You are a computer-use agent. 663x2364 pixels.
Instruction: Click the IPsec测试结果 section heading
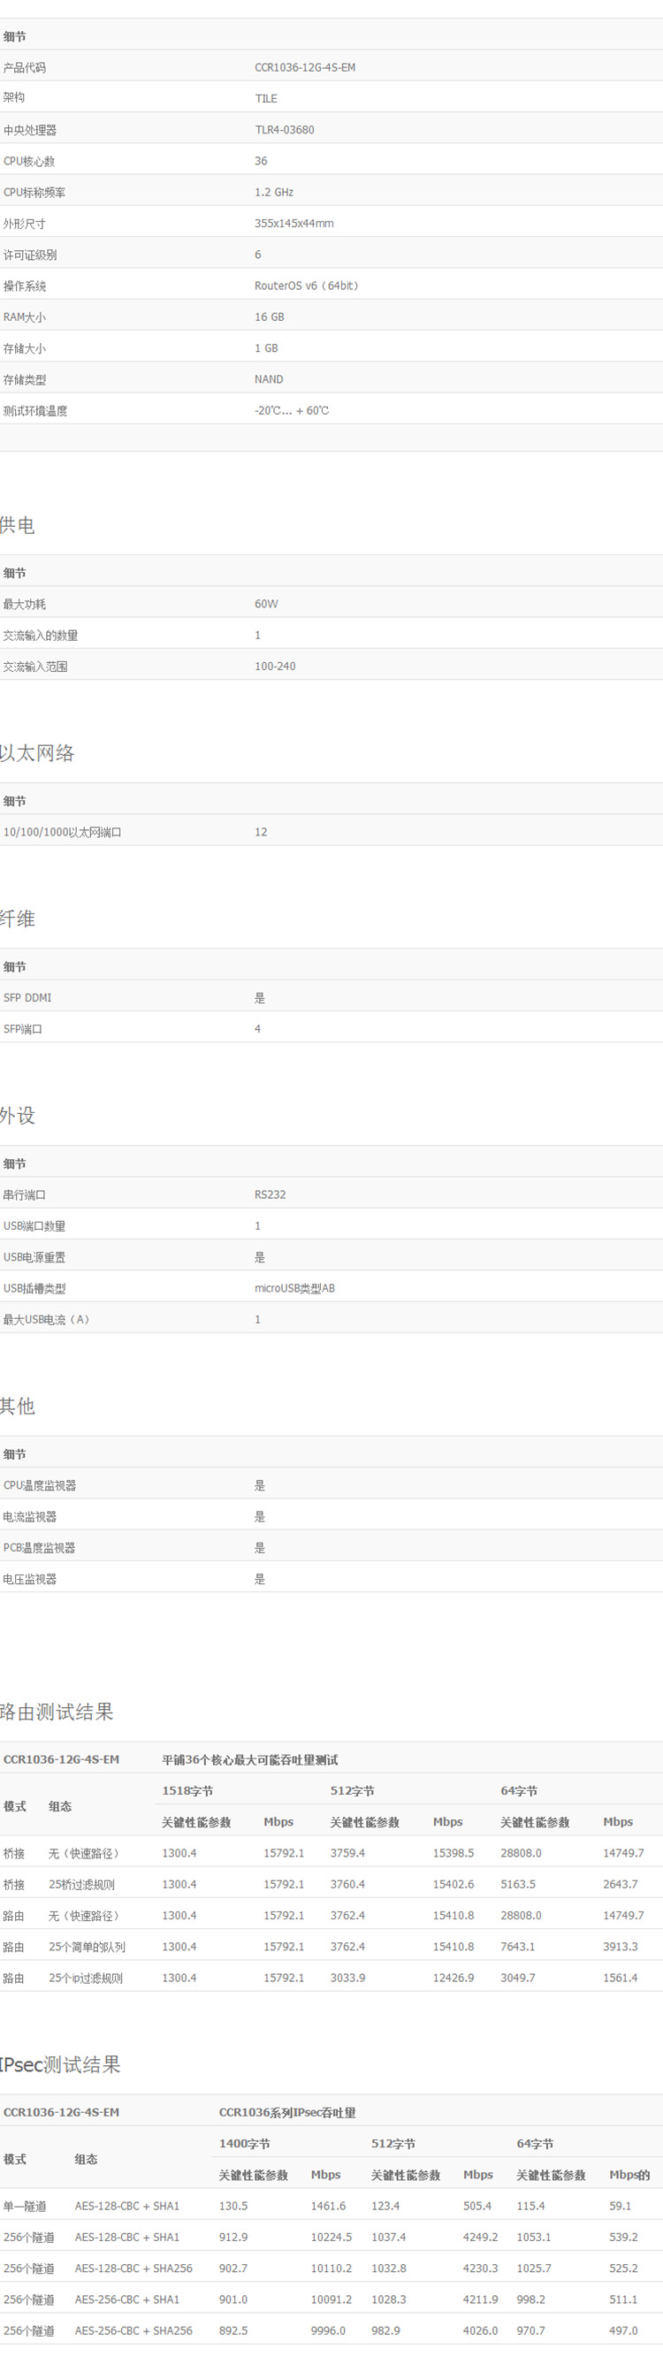click(60, 2064)
